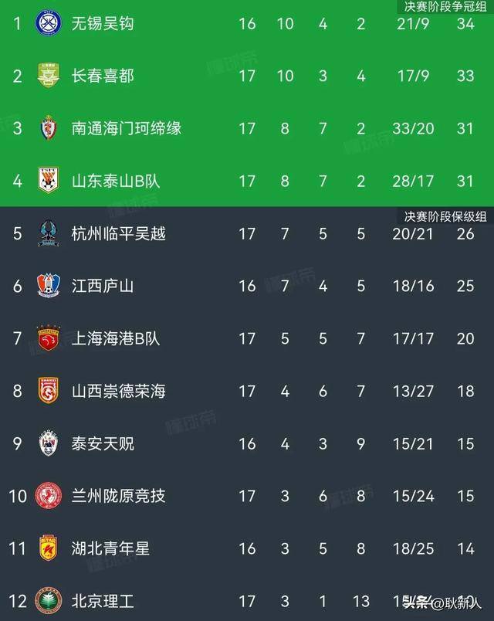
Task: Select the 决赛阶段争冠组 group label
Action: pos(445,6)
